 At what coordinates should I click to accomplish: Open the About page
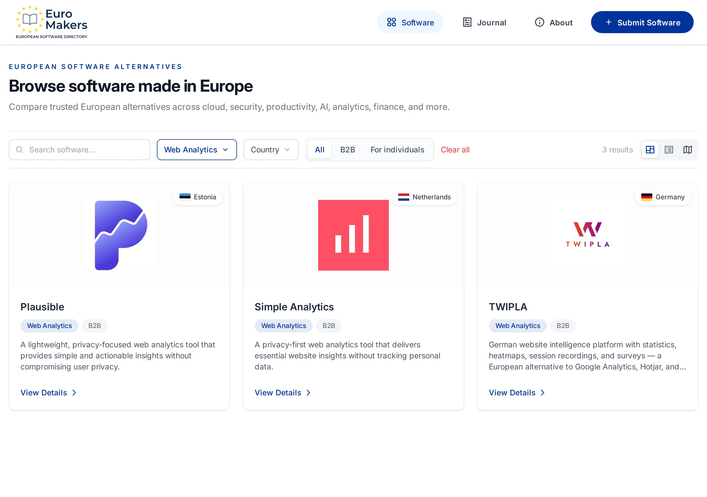coord(553,22)
